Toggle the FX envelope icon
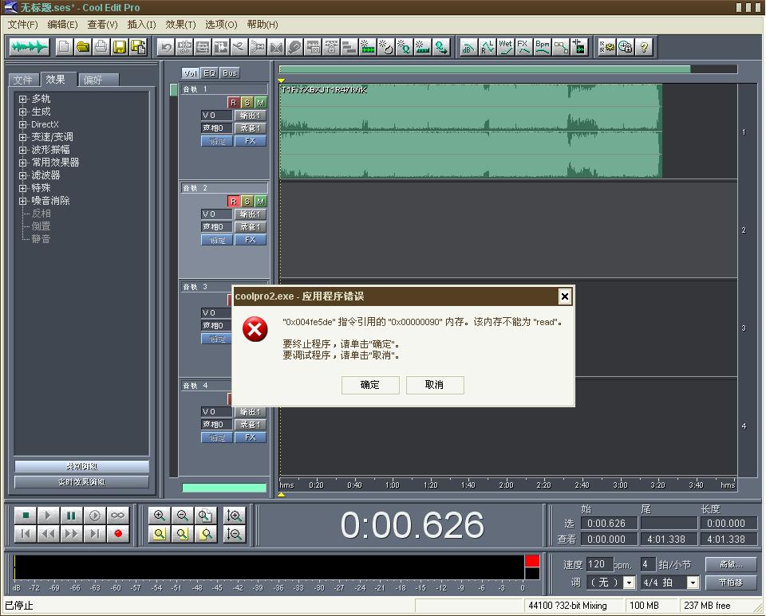The height and width of the screenshot is (616, 766). [x=523, y=47]
